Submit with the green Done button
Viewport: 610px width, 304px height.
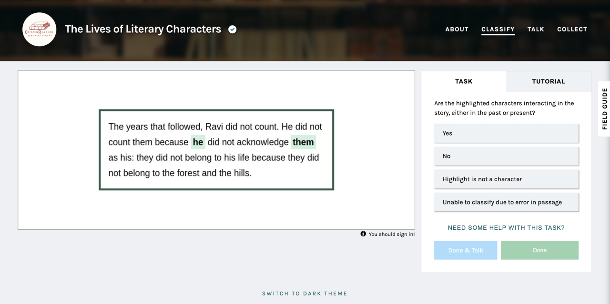(539, 250)
